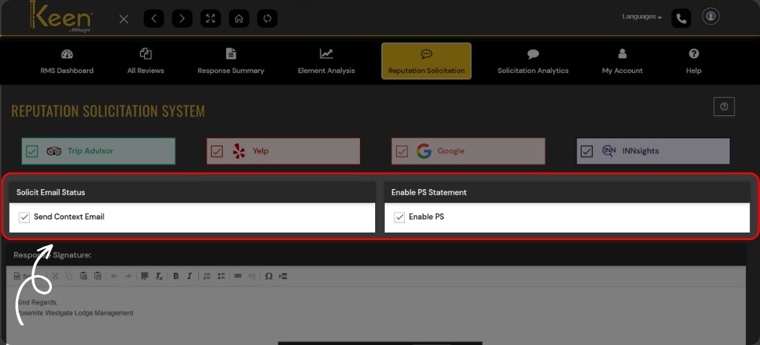The image size is (760, 345).
Task: Switch to RMS Dashboard tab
Action: pyautogui.click(x=67, y=61)
